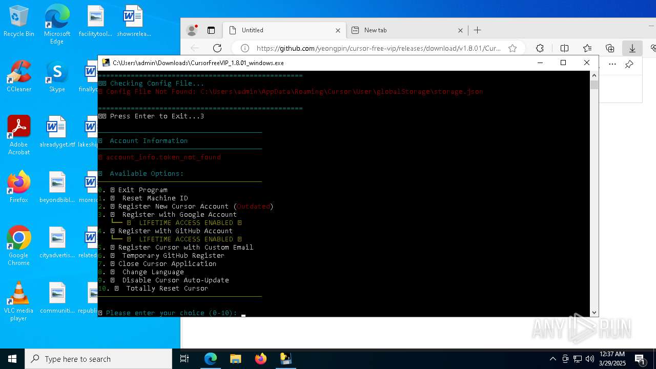Click 'Please enter your choice (0-10):' prompt
Image resolution: width=656 pixels, height=369 pixels.
coord(171,313)
